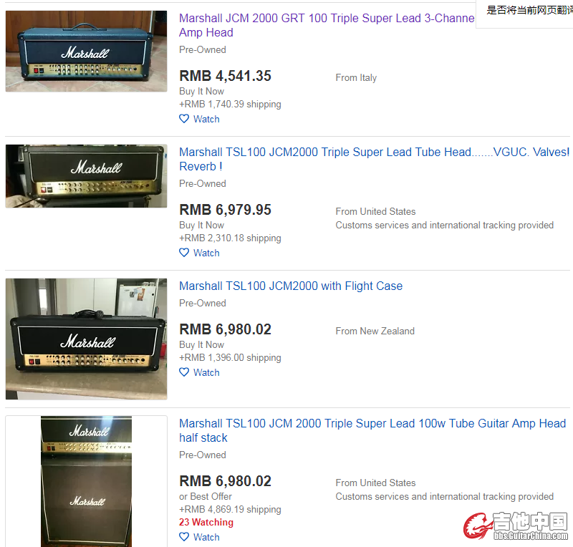Click the Marshall half stack cabinet photo
Image resolution: width=573 pixels, height=547 pixels.
point(86,481)
